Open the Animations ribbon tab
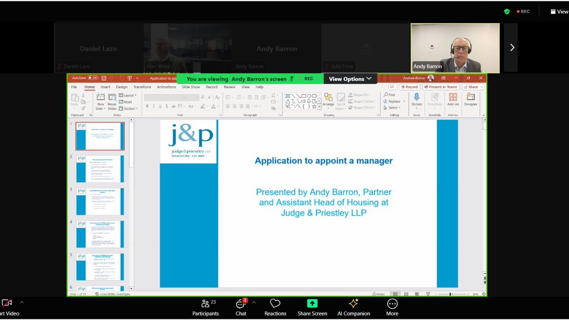 coord(166,87)
